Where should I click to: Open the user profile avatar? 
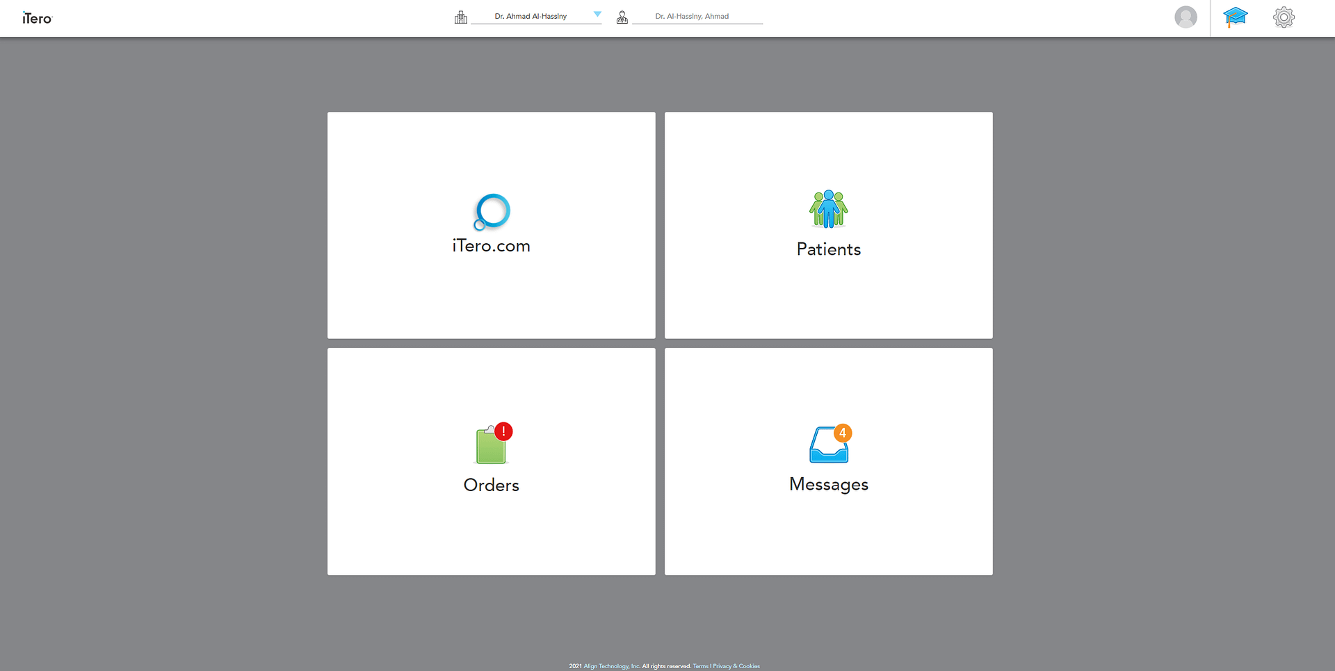pyautogui.click(x=1185, y=17)
